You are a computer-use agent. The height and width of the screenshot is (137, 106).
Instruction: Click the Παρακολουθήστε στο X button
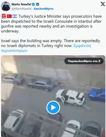84,61
